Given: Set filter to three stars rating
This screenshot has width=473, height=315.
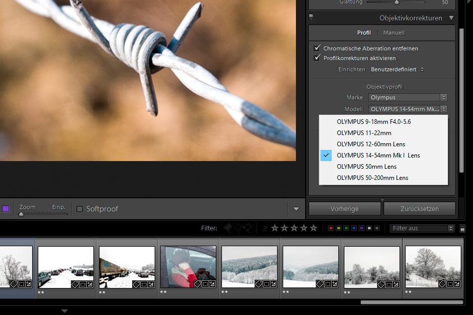Looking at the screenshot, I should tap(294, 228).
